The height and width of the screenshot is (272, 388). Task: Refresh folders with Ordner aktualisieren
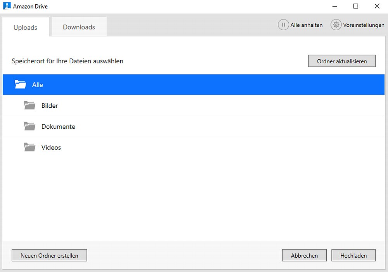click(x=342, y=61)
